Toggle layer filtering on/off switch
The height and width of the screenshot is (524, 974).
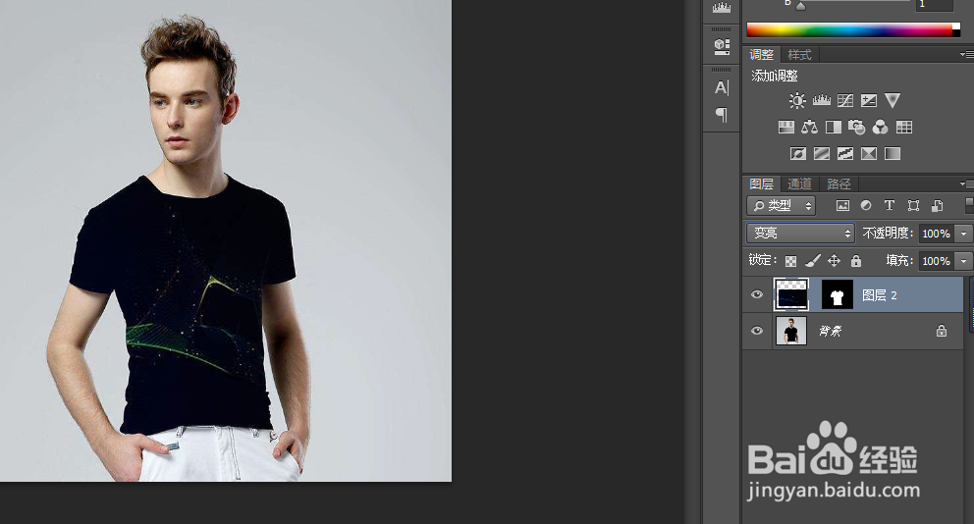pyautogui.click(x=969, y=205)
